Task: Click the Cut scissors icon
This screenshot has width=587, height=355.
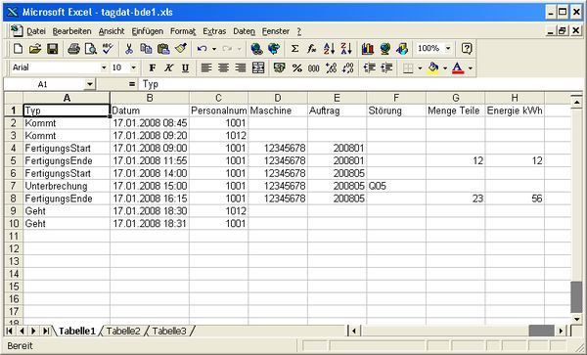Action: click(129, 49)
